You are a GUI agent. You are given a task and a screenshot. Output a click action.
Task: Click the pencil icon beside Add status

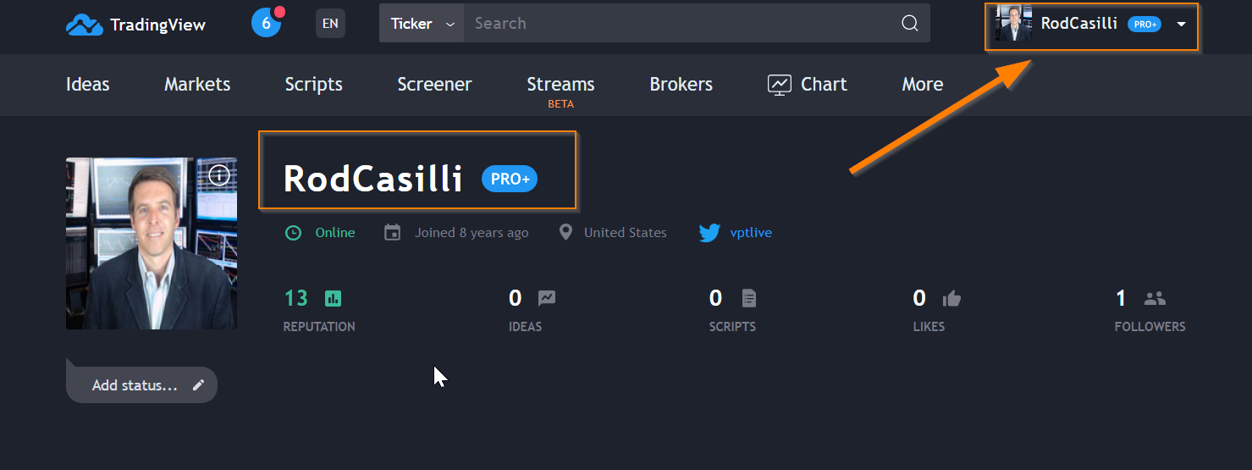click(198, 385)
